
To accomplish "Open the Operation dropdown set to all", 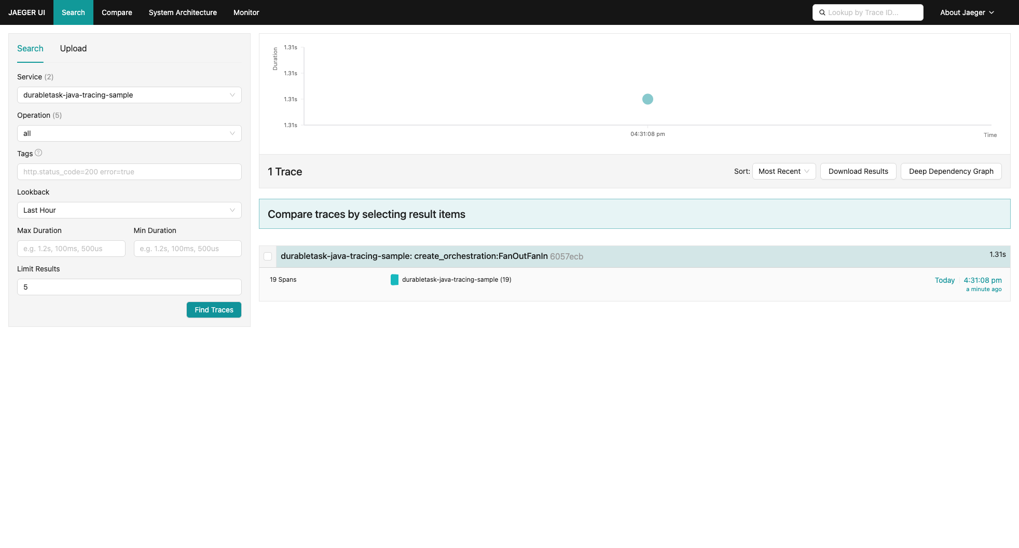I will (x=129, y=133).
